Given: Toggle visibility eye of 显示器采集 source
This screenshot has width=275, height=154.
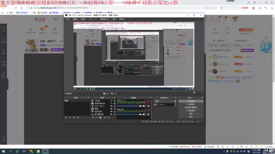Looking at the screenshot, I should click(x=111, y=114).
